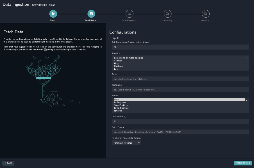Image resolution: width=254 pixels, height=168 pixels.
Task: Select the New status option
Action: [x=116, y=100]
